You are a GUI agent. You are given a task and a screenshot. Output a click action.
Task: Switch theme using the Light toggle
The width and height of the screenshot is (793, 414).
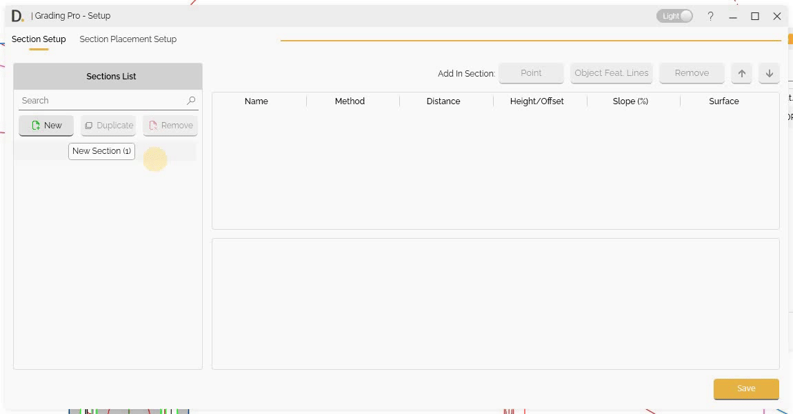click(674, 15)
